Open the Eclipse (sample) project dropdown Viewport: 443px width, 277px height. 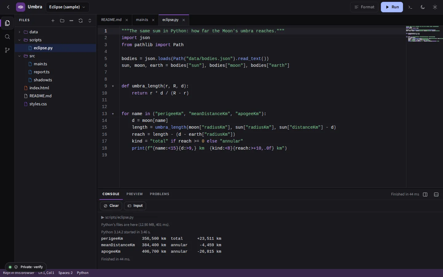pyautogui.click(x=67, y=7)
